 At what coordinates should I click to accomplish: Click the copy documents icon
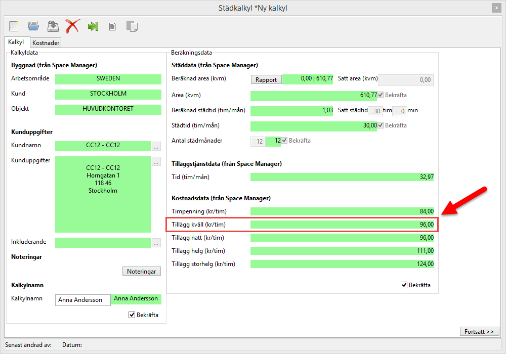pyautogui.click(x=132, y=26)
